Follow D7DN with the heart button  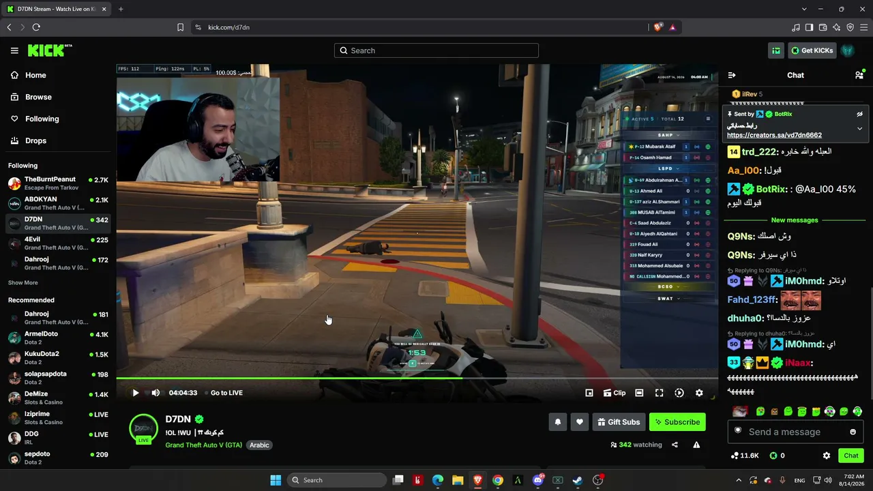pyautogui.click(x=580, y=422)
